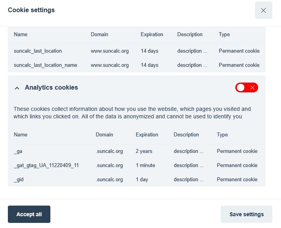Click Domain column header in top table
The image size is (281, 228).
pyautogui.click(x=99, y=35)
